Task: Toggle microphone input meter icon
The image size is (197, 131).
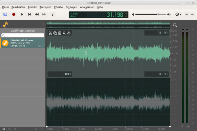Action: pyautogui.click(x=182, y=126)
